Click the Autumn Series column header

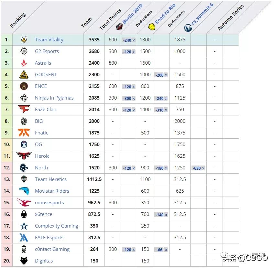230,18
